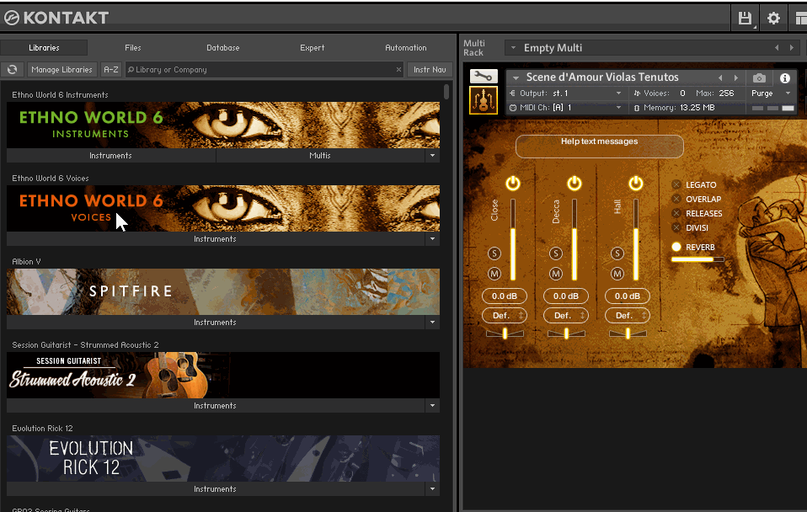Open Ethno World 6 Voices dropdown arrow

(x=432, y=239)
